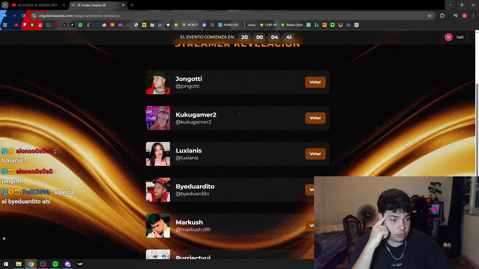479x269 pixels.
Task: Click the Markush name
Action: click(189, 222)
